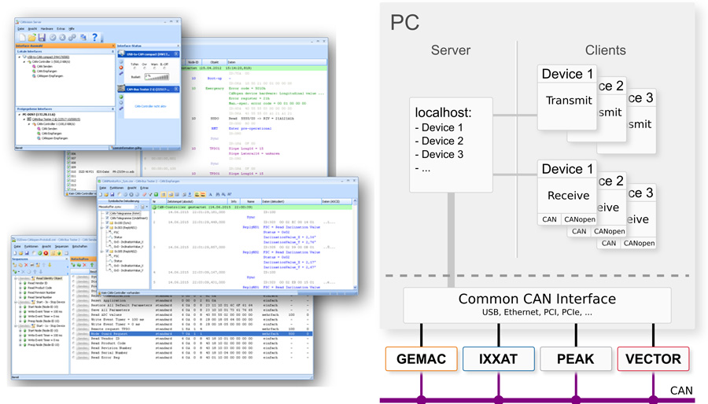Toggle the CAN-Telegramme (RAW) checkbox

pos(106,213)
